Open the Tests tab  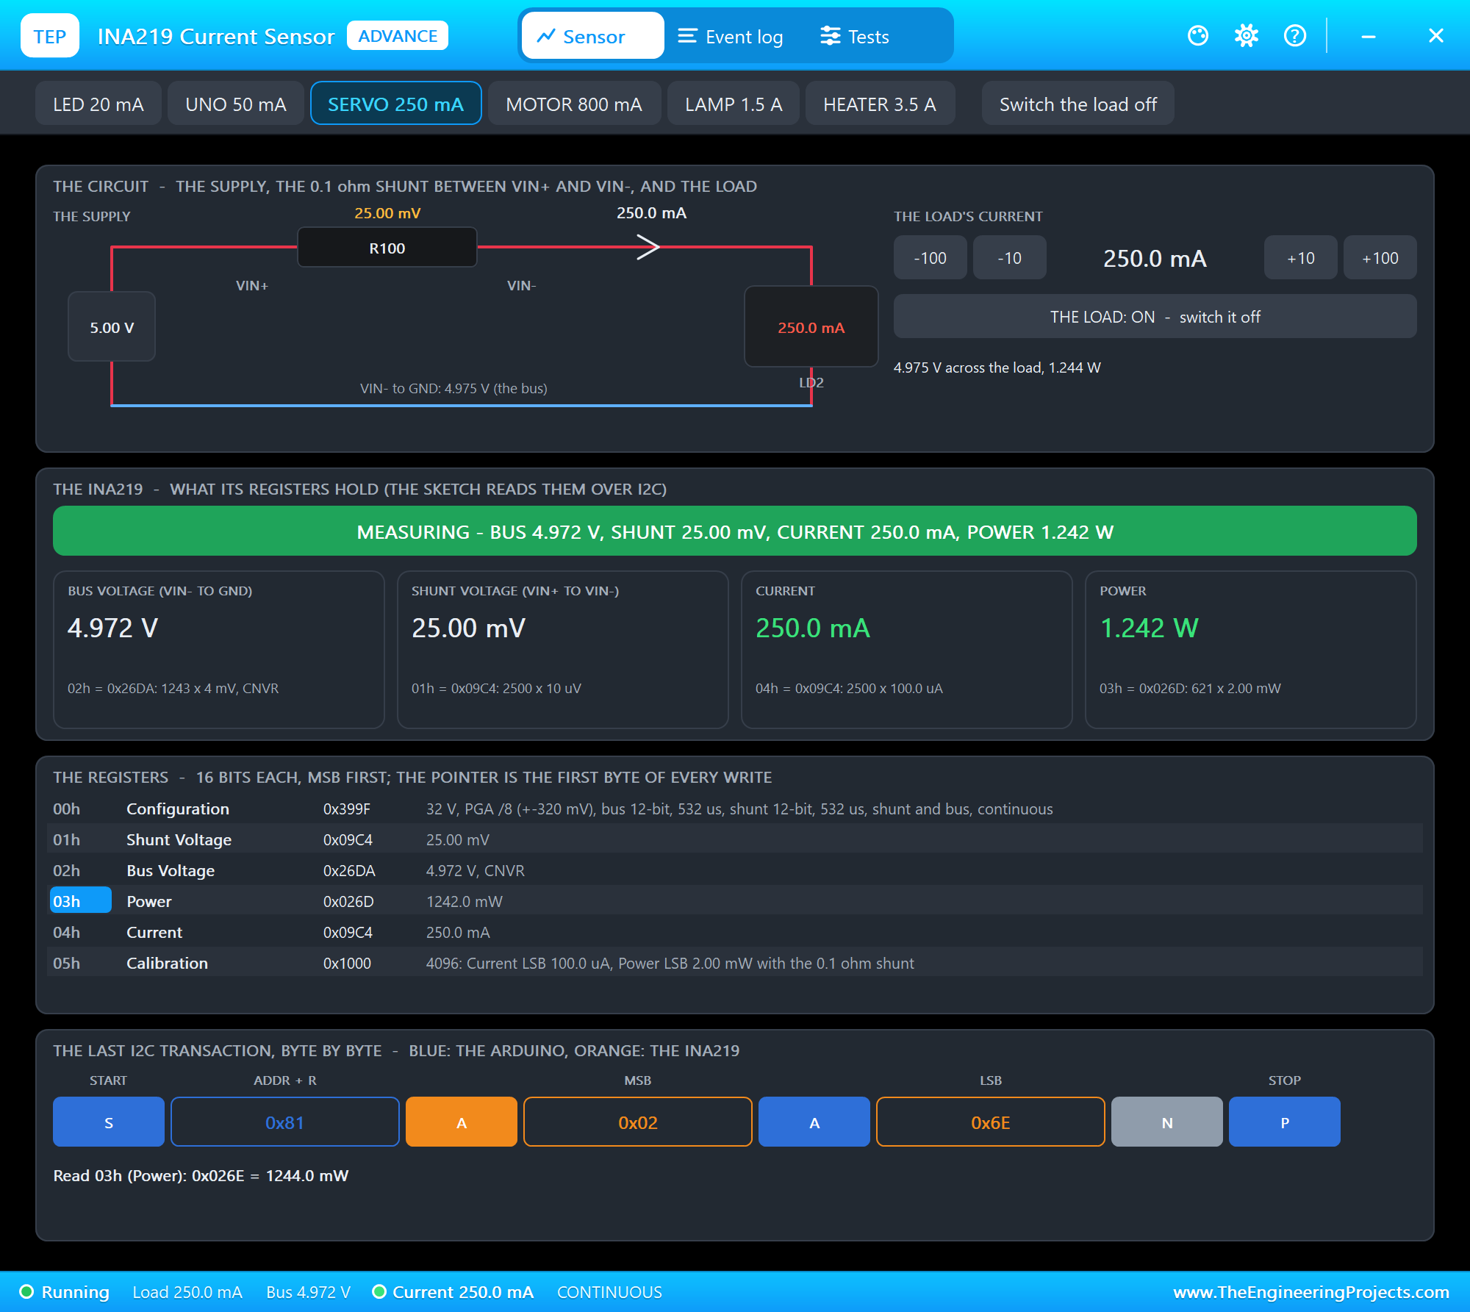(855, 36)
